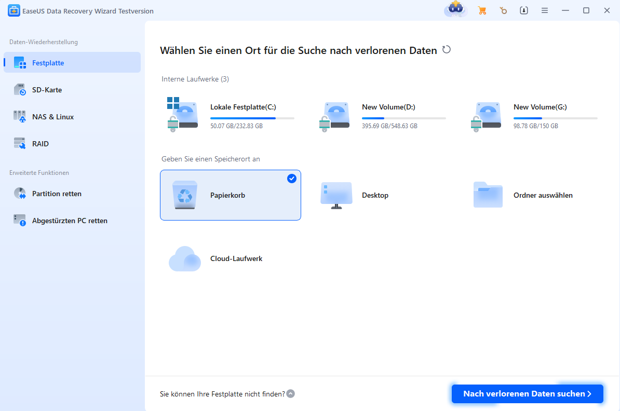Viewport: 620px width, 411px height.
Task: Click the license key activation icon
Action: 503,11
